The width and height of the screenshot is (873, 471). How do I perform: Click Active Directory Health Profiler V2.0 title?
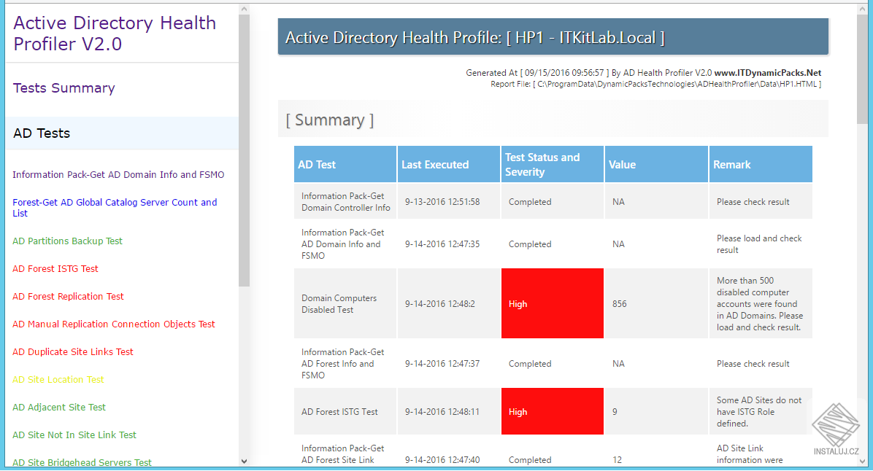[115, 34]
